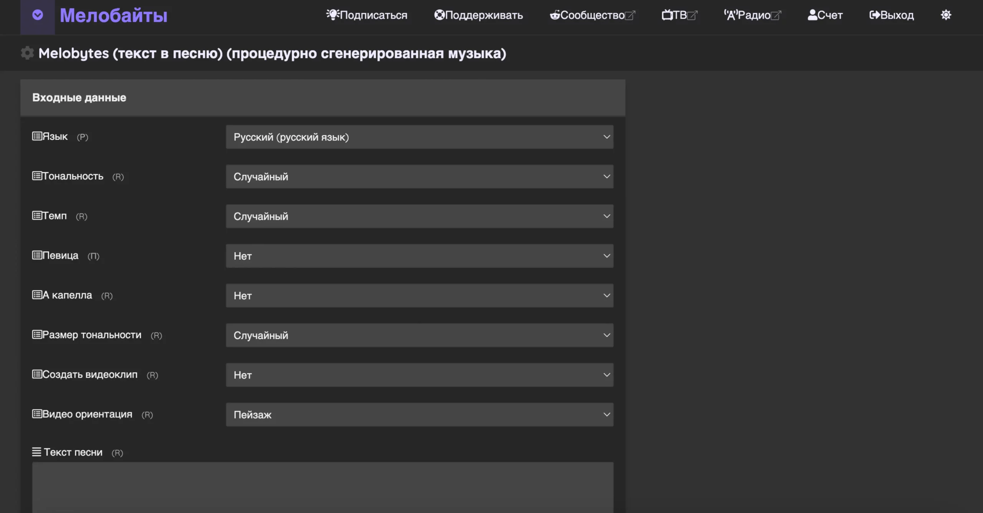Viewport: 983px width, 513px height.
Task: Click the list icon next to Темп
Action: click(37, 215)
